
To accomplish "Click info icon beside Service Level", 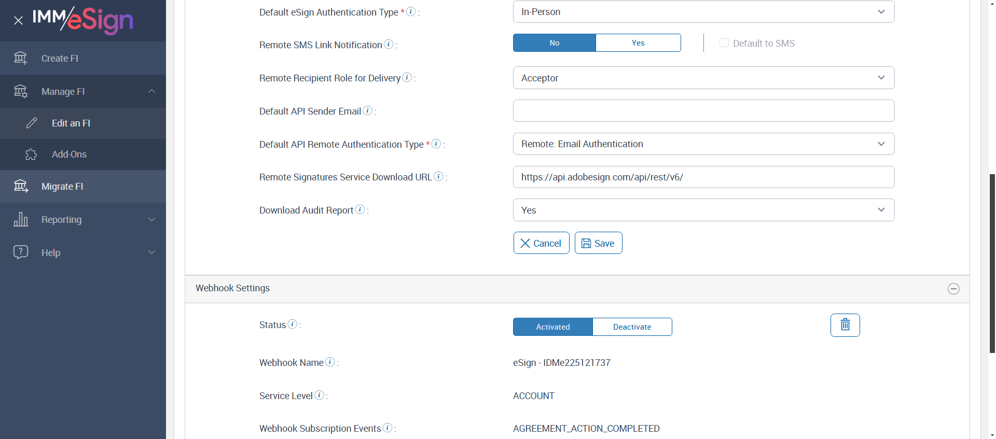I will point(320,395).
